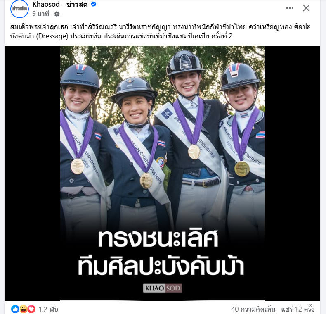
Task: Click the Thai post caption text
Action: [160, 31]
